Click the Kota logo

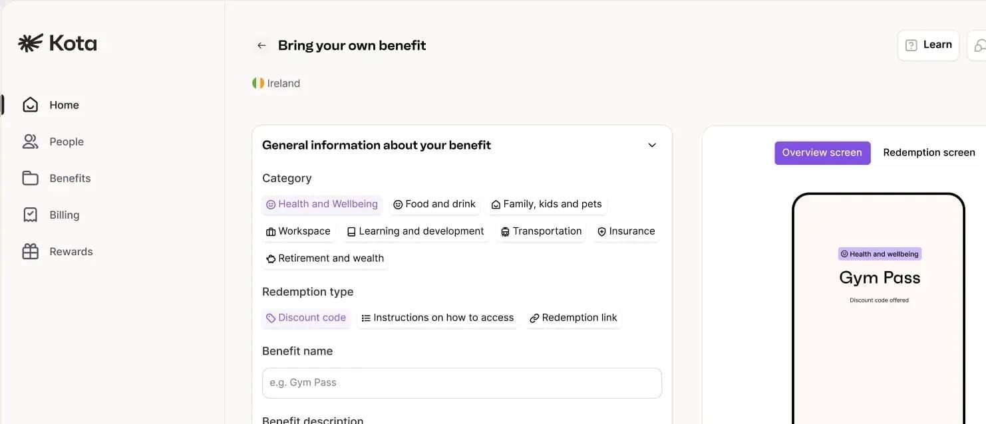point(57,43)
